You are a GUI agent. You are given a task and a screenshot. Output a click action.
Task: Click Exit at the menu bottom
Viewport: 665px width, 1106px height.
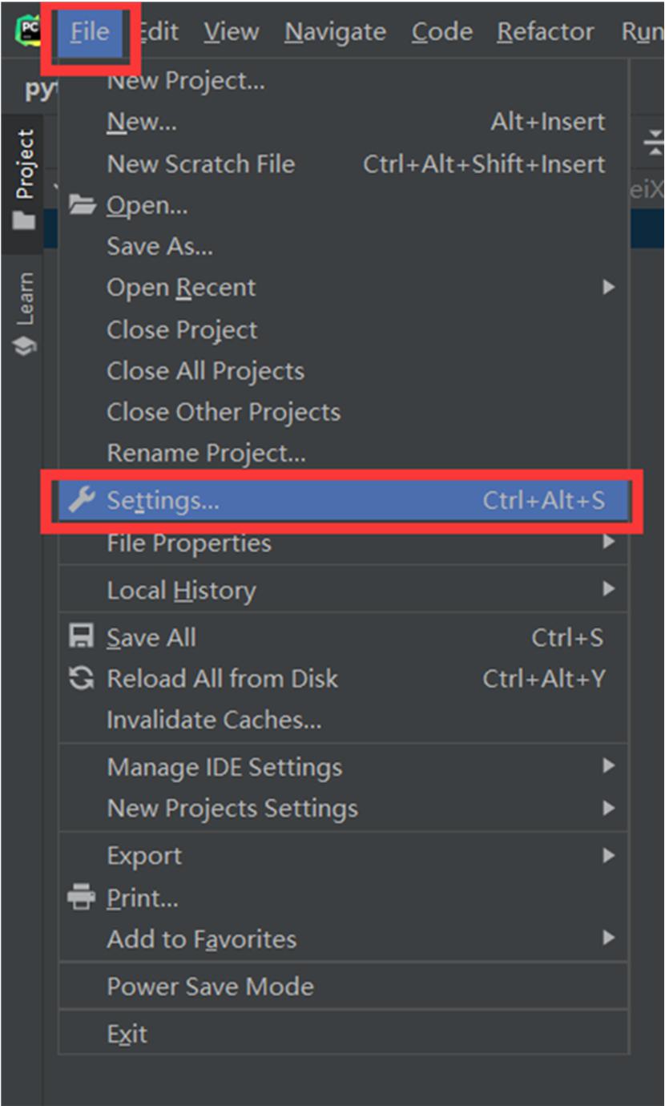127,1034
